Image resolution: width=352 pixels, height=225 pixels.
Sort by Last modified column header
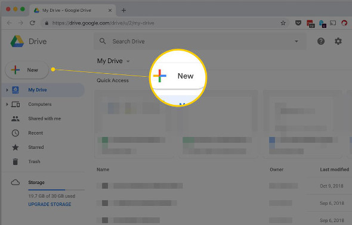point(334,170)
